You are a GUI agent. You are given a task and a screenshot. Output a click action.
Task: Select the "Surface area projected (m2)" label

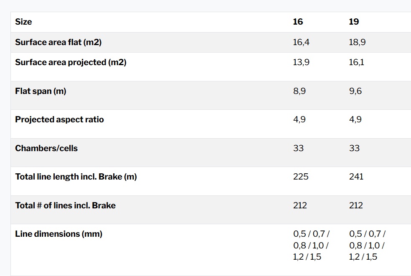[71, 62]
